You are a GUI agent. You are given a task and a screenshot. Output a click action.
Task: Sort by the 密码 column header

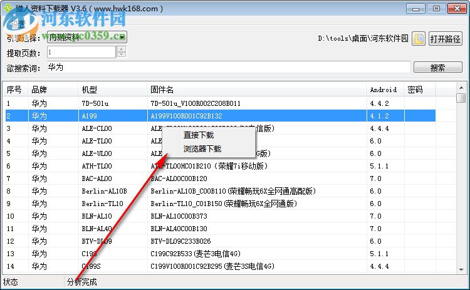click(419, 90)
